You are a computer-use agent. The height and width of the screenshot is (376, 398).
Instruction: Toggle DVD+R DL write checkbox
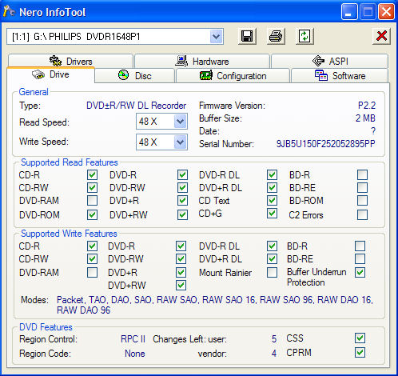272,258
